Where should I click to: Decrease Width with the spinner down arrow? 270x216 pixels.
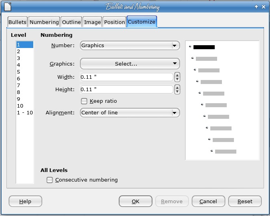pyautogui.click(x=177, y=79)
